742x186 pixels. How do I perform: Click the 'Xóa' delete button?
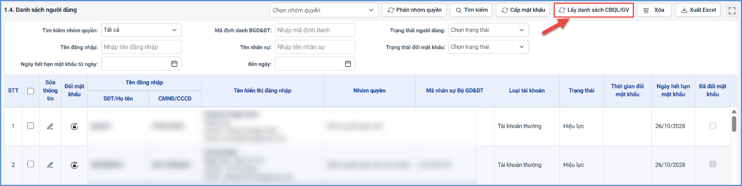tap(654, 10)
